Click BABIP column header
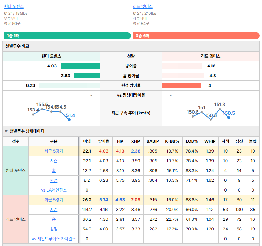Screen dimensions: 262x246 (153, 141)
